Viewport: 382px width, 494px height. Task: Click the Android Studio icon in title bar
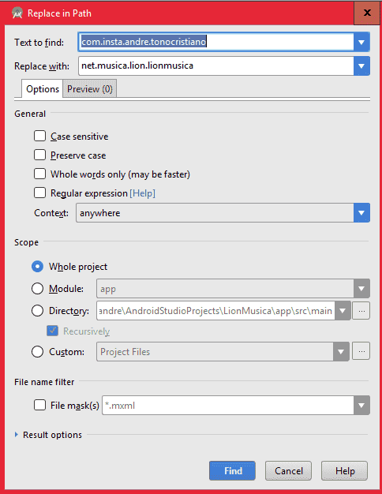[17, 13]
